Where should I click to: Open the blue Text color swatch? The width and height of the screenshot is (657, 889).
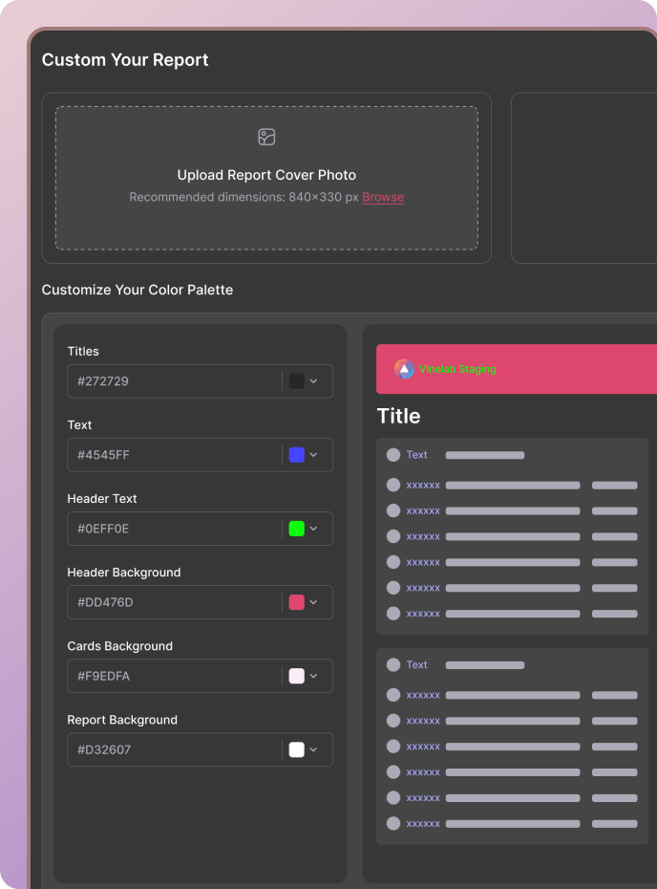(297, 455)
